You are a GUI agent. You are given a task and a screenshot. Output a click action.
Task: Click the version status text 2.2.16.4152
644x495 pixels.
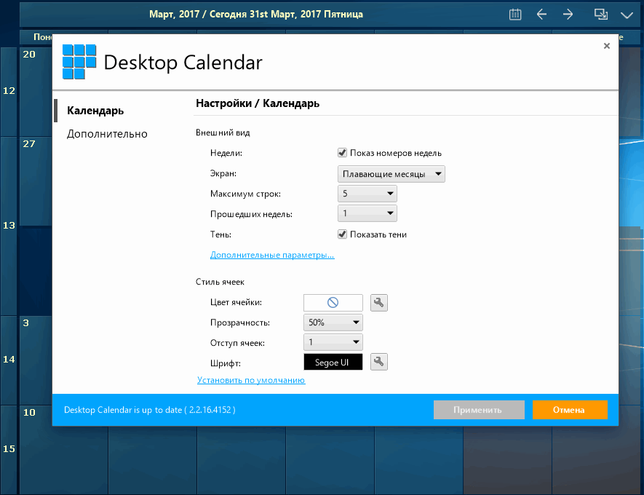pyautogui.click(x=149, y=410)
